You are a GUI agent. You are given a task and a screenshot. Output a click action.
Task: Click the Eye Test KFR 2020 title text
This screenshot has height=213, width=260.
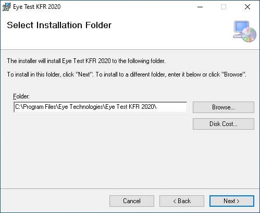(x=37, y=7)
